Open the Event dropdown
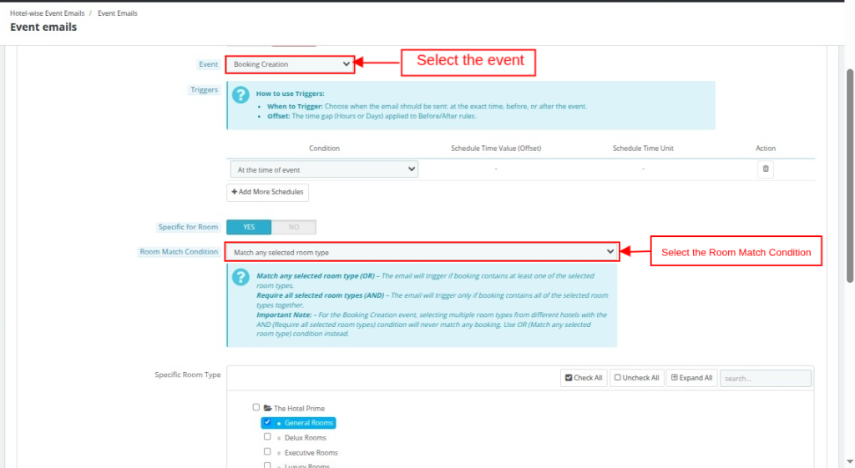 [x=291, y=64]
